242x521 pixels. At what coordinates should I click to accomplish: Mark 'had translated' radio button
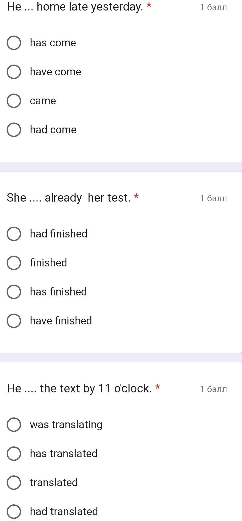[14, 512]
